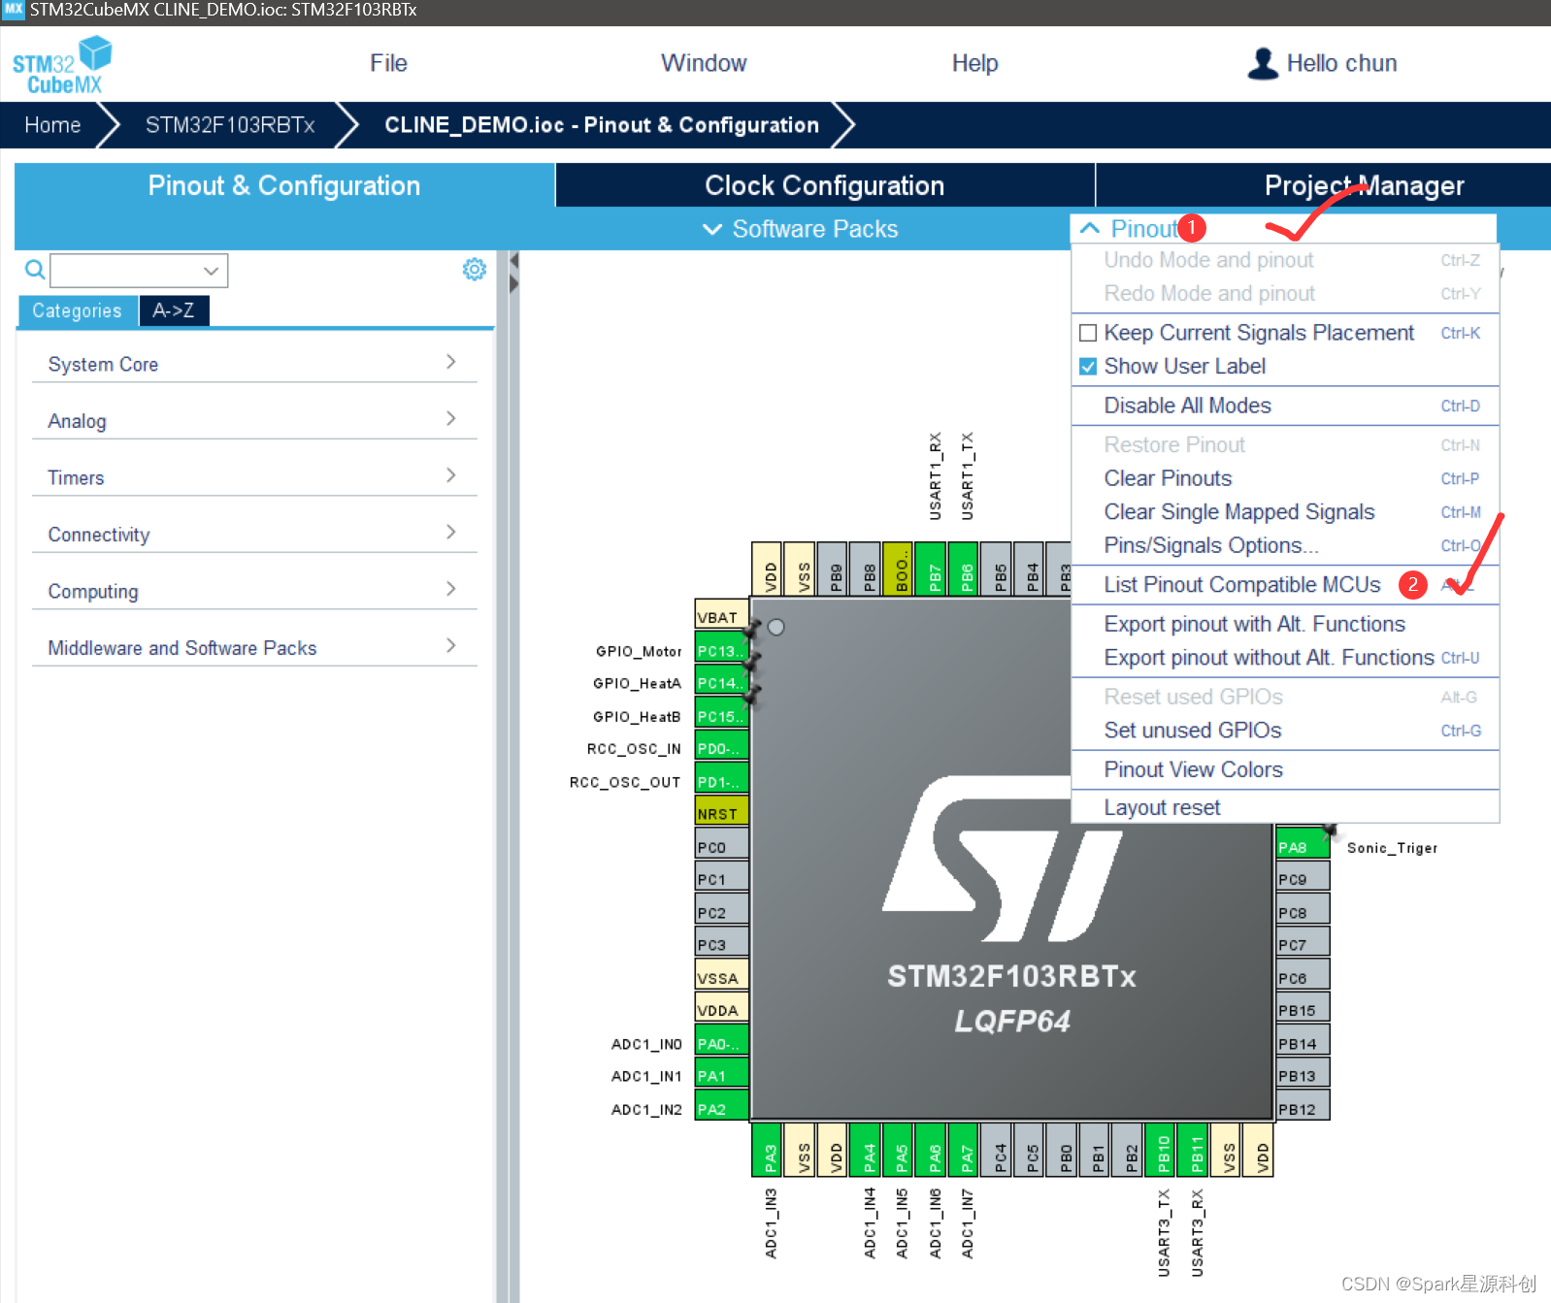This screenshot has width=1551, height=1303.
Task: Click the STM32CubeMX logo icon
Action: (61, 65)
